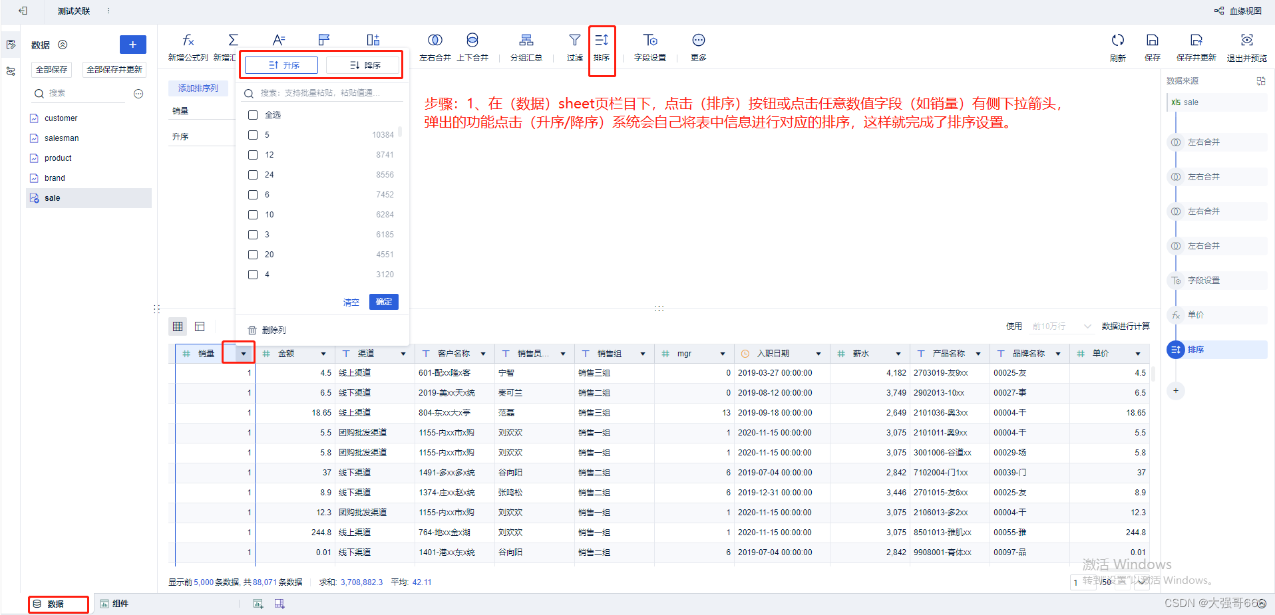Open the 客户名称 column dropdown arrow

(483, 354)
